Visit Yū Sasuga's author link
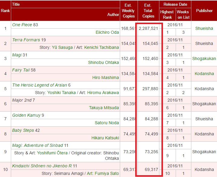217x177 pixels. pyautogui.click(x=62, y=47)
